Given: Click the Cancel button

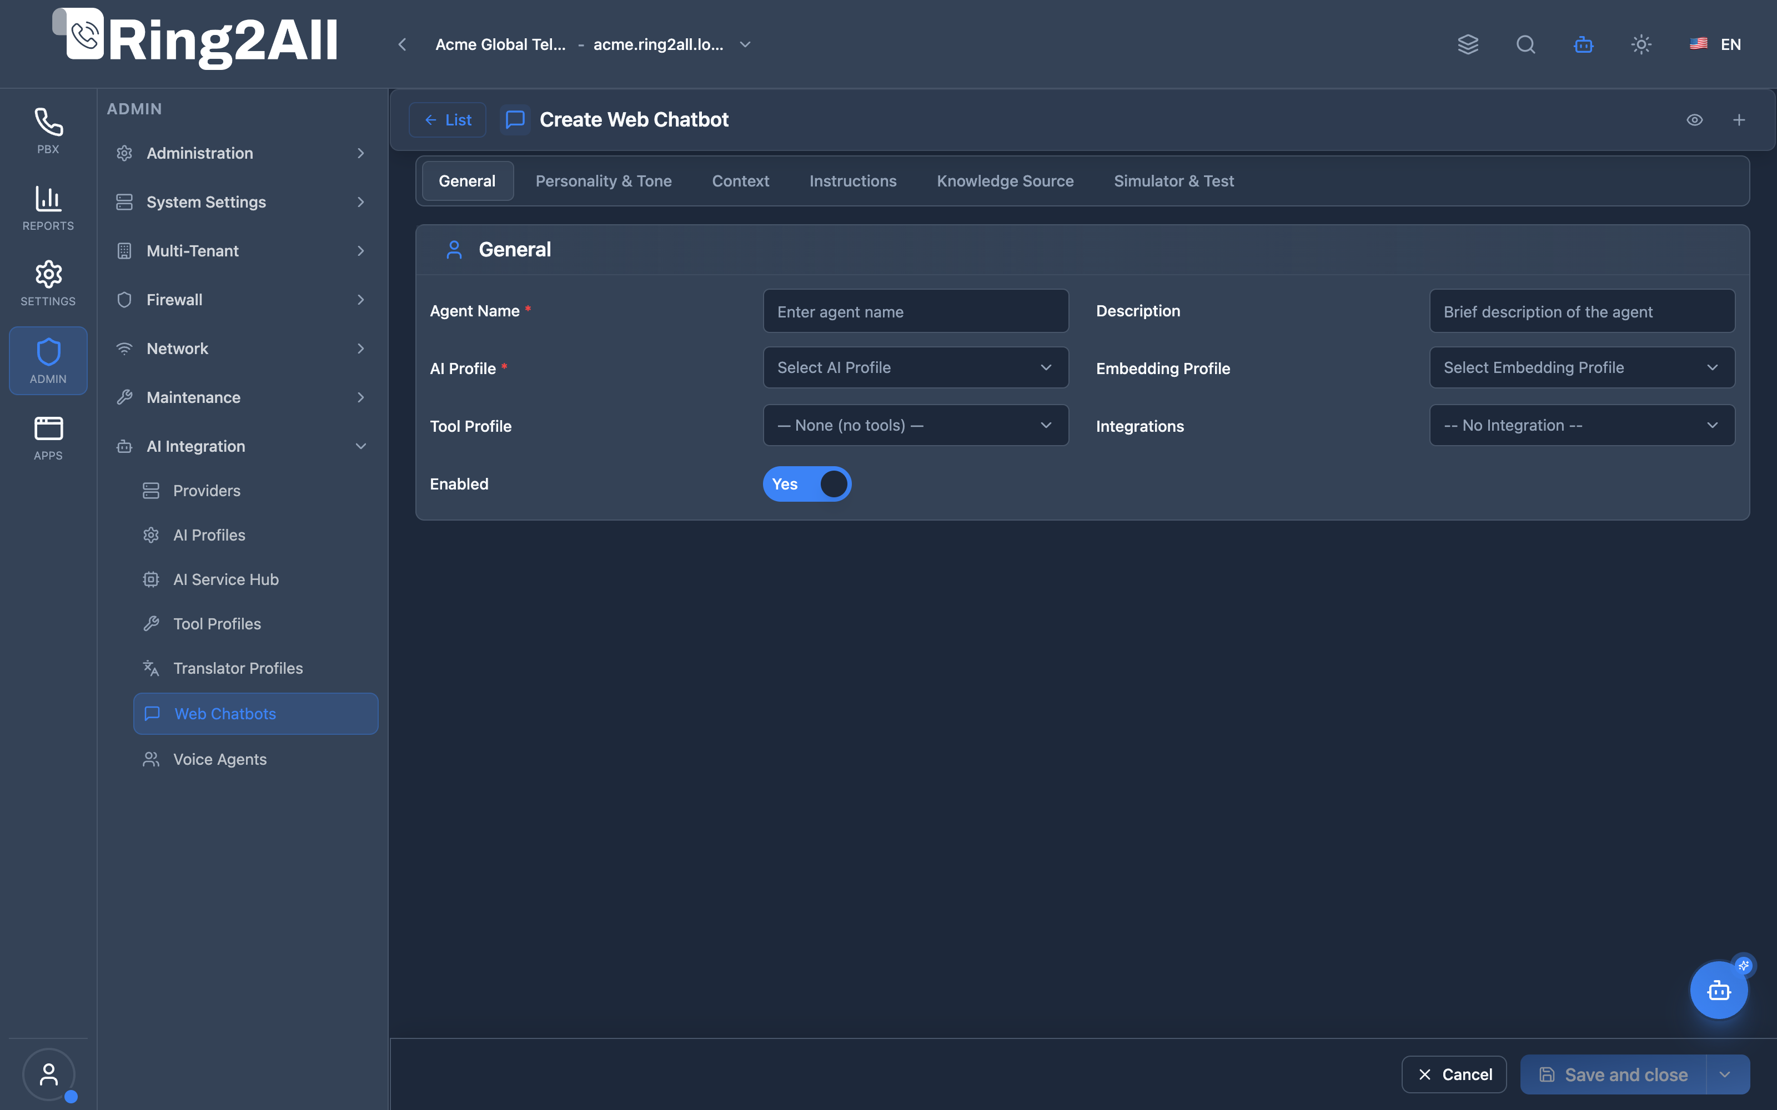Looking at the screenshot, I should tap(1454, 1075).
